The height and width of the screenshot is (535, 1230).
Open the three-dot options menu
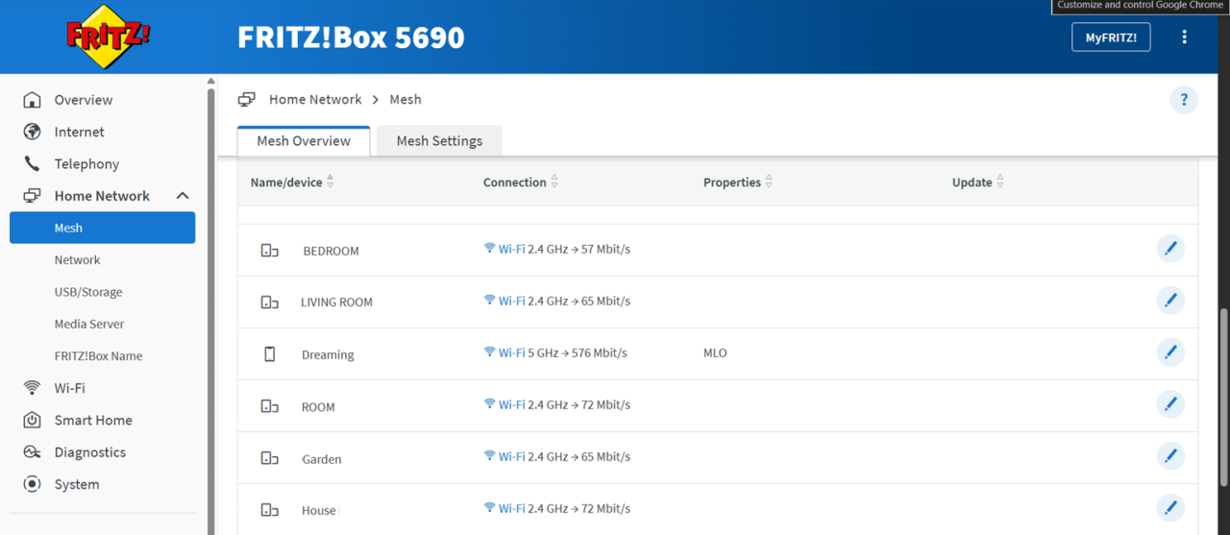coord(1184,37)
